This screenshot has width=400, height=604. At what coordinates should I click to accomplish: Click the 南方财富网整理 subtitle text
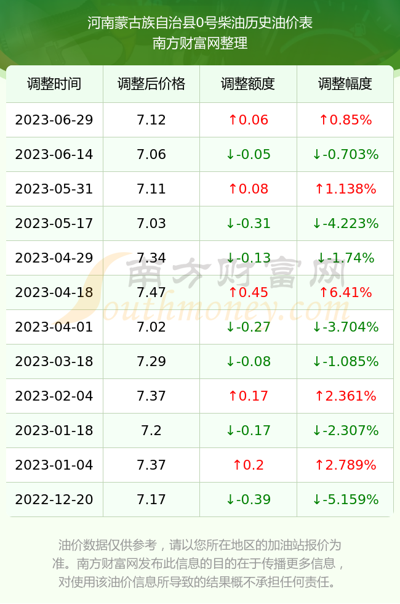200,43
